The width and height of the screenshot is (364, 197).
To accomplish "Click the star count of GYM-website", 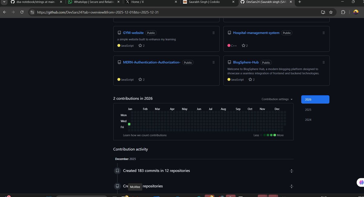I will (141, 45).
